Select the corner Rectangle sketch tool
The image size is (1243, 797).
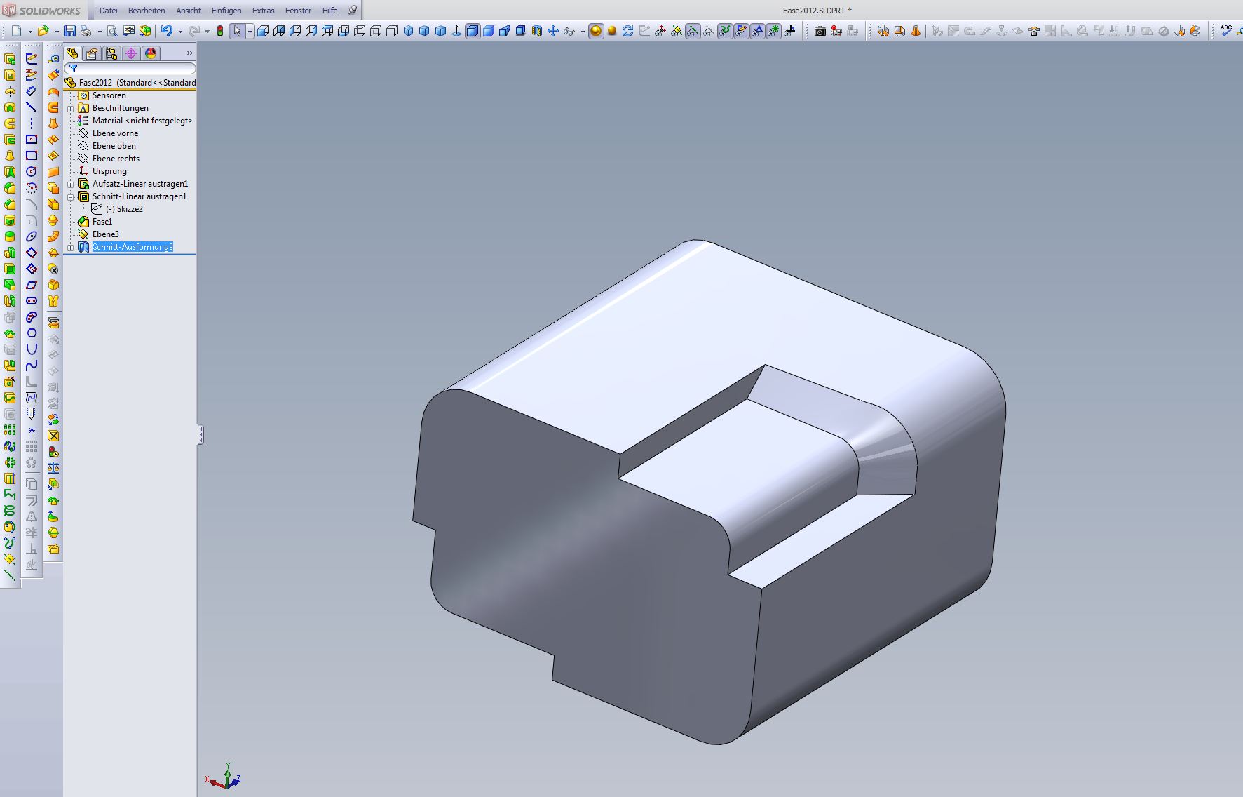click(32, 156)
